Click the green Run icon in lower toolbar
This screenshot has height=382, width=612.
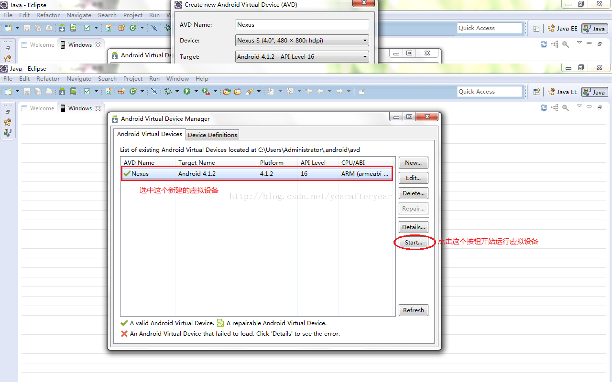[186, 91]
